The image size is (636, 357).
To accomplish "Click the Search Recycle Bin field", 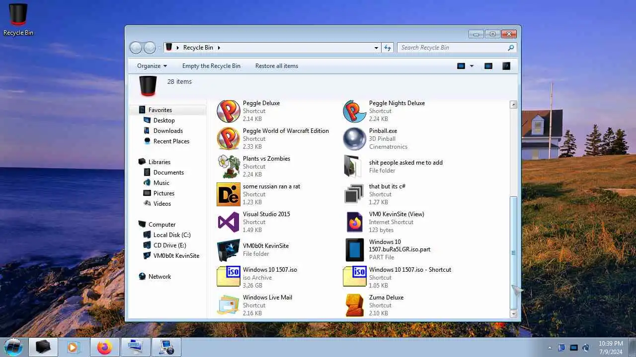I will [x=457, y=48].
